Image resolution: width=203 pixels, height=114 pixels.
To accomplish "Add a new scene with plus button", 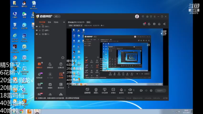I will click(x=64, y=22).
